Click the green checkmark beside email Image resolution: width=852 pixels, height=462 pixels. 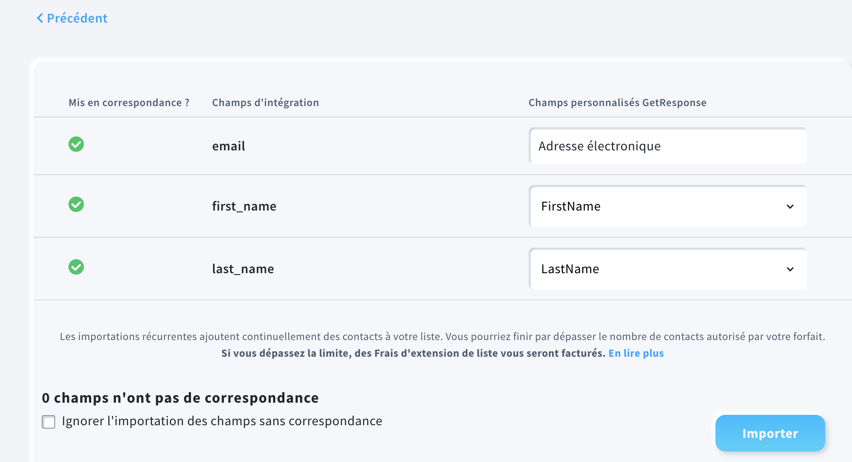pos(76,144)
